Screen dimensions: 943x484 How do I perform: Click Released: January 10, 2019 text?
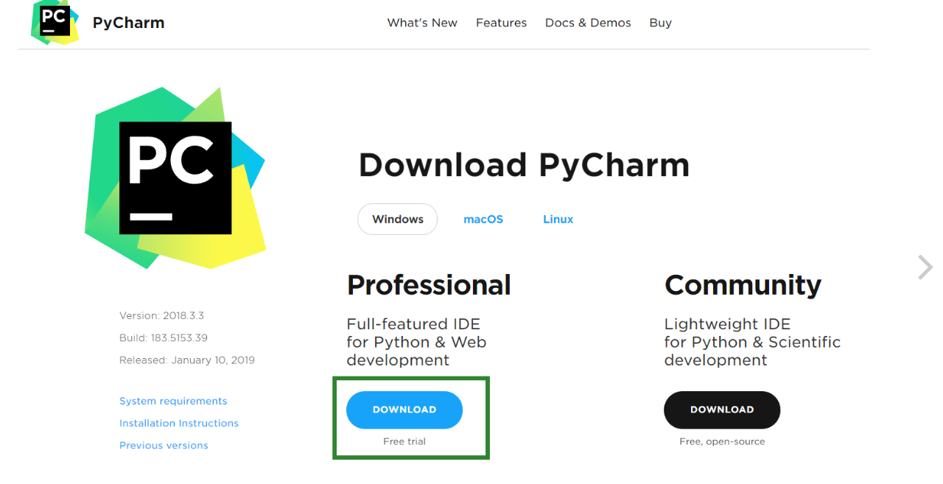187,360
